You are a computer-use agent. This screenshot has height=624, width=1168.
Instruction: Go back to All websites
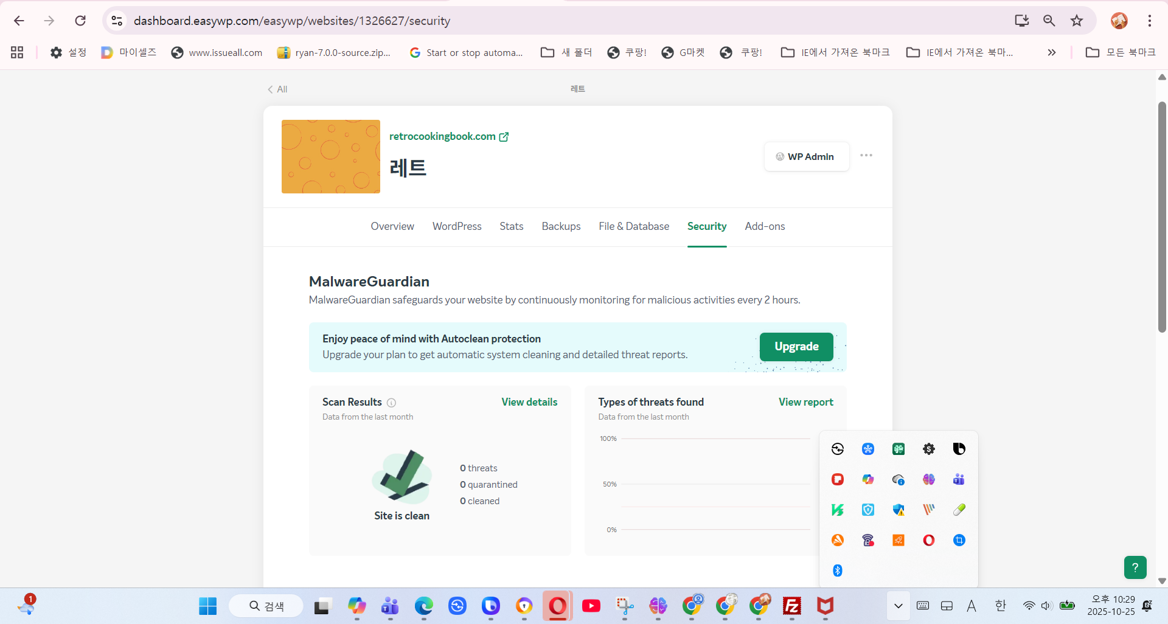tap(277, 89)
